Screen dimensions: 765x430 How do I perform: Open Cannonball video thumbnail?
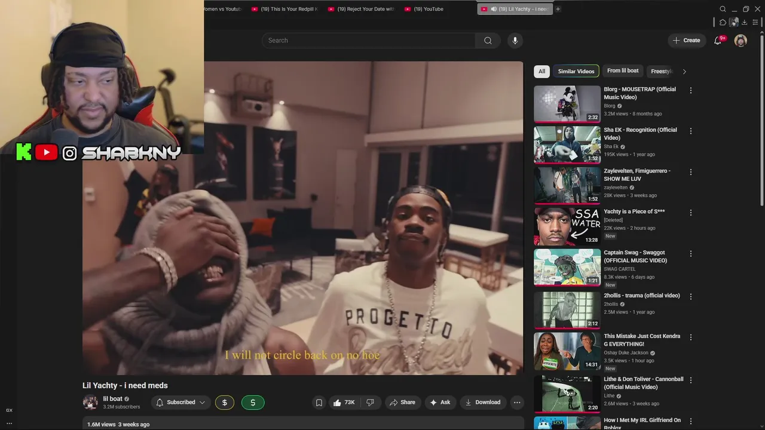tap(567, 394)
